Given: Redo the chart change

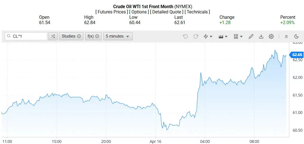Looking at the screenshot, I should pyautogui.click(x=196, y=36).
